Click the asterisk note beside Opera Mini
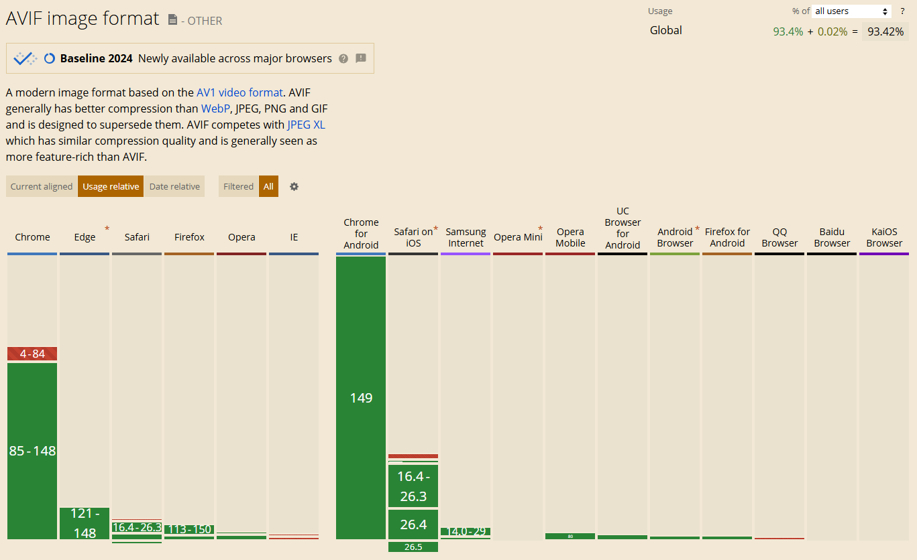This screenshot has height=560, width=917. pos(540,229)
